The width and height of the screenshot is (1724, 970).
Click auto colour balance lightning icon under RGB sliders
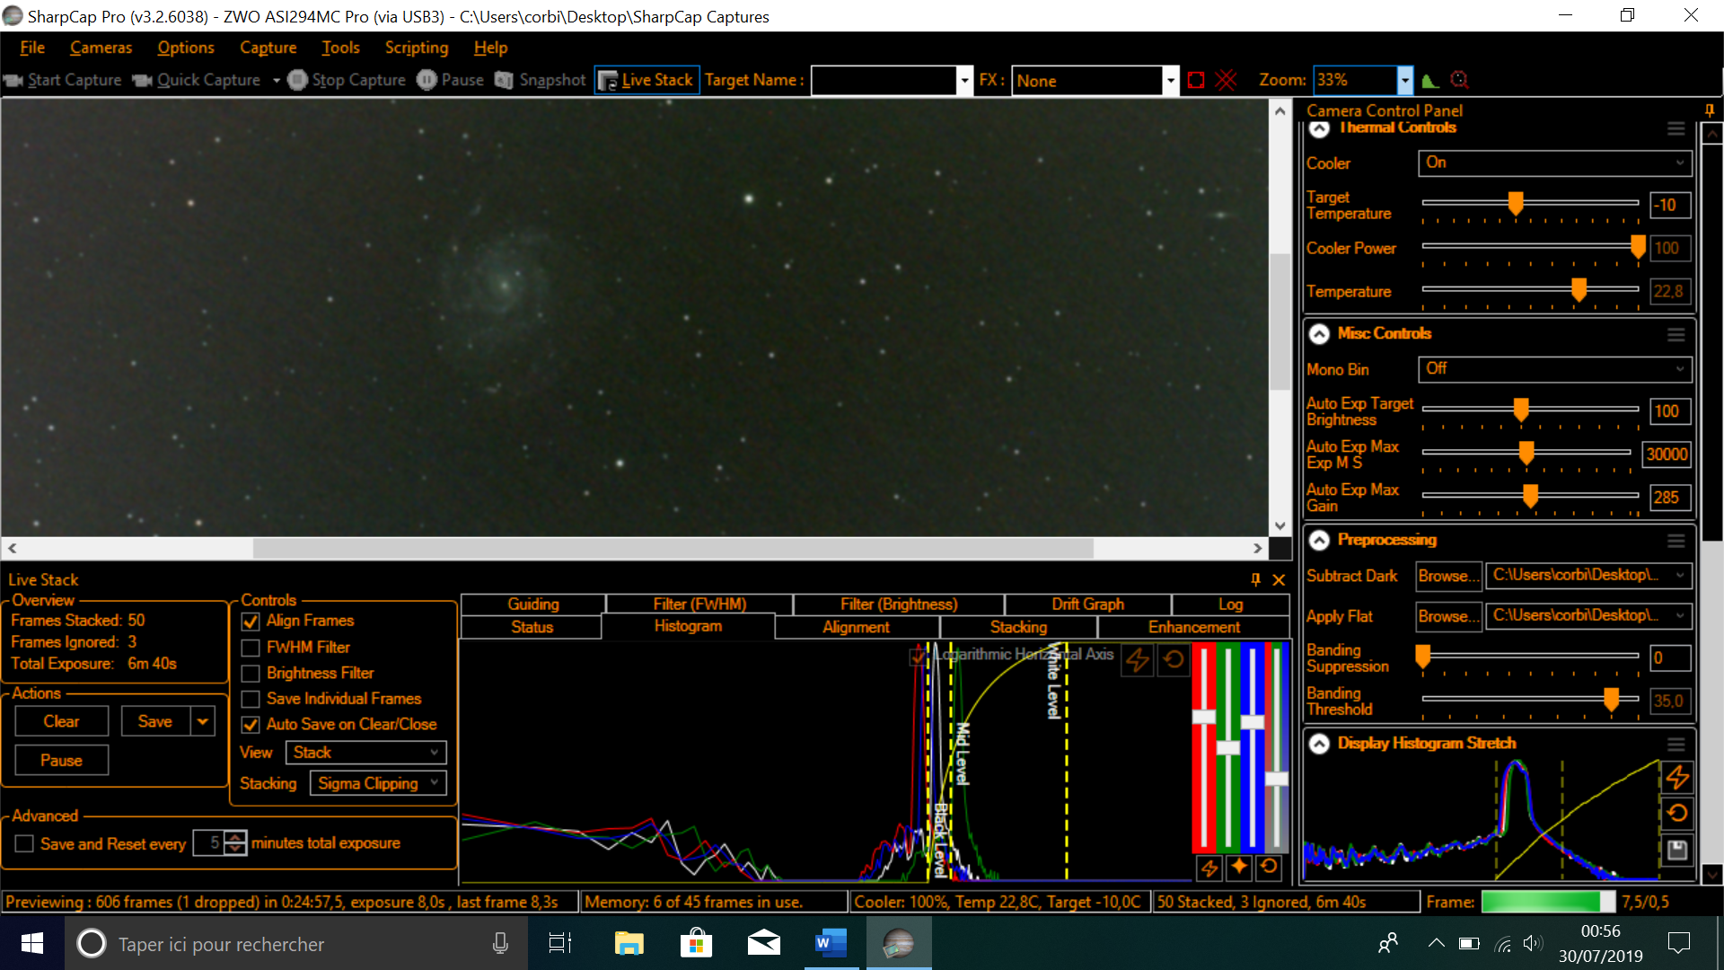click(1209, 868)
